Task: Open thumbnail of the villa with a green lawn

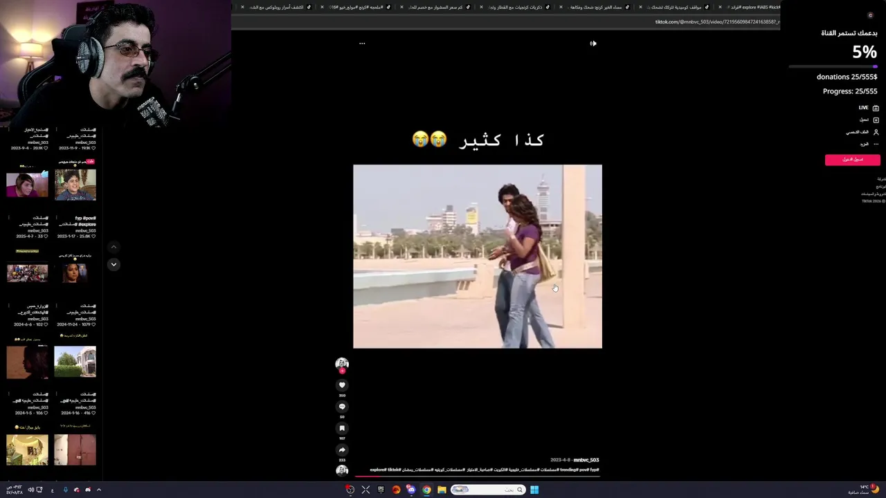Action: (75, 361)
